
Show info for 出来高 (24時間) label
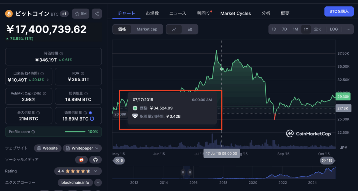42,74
